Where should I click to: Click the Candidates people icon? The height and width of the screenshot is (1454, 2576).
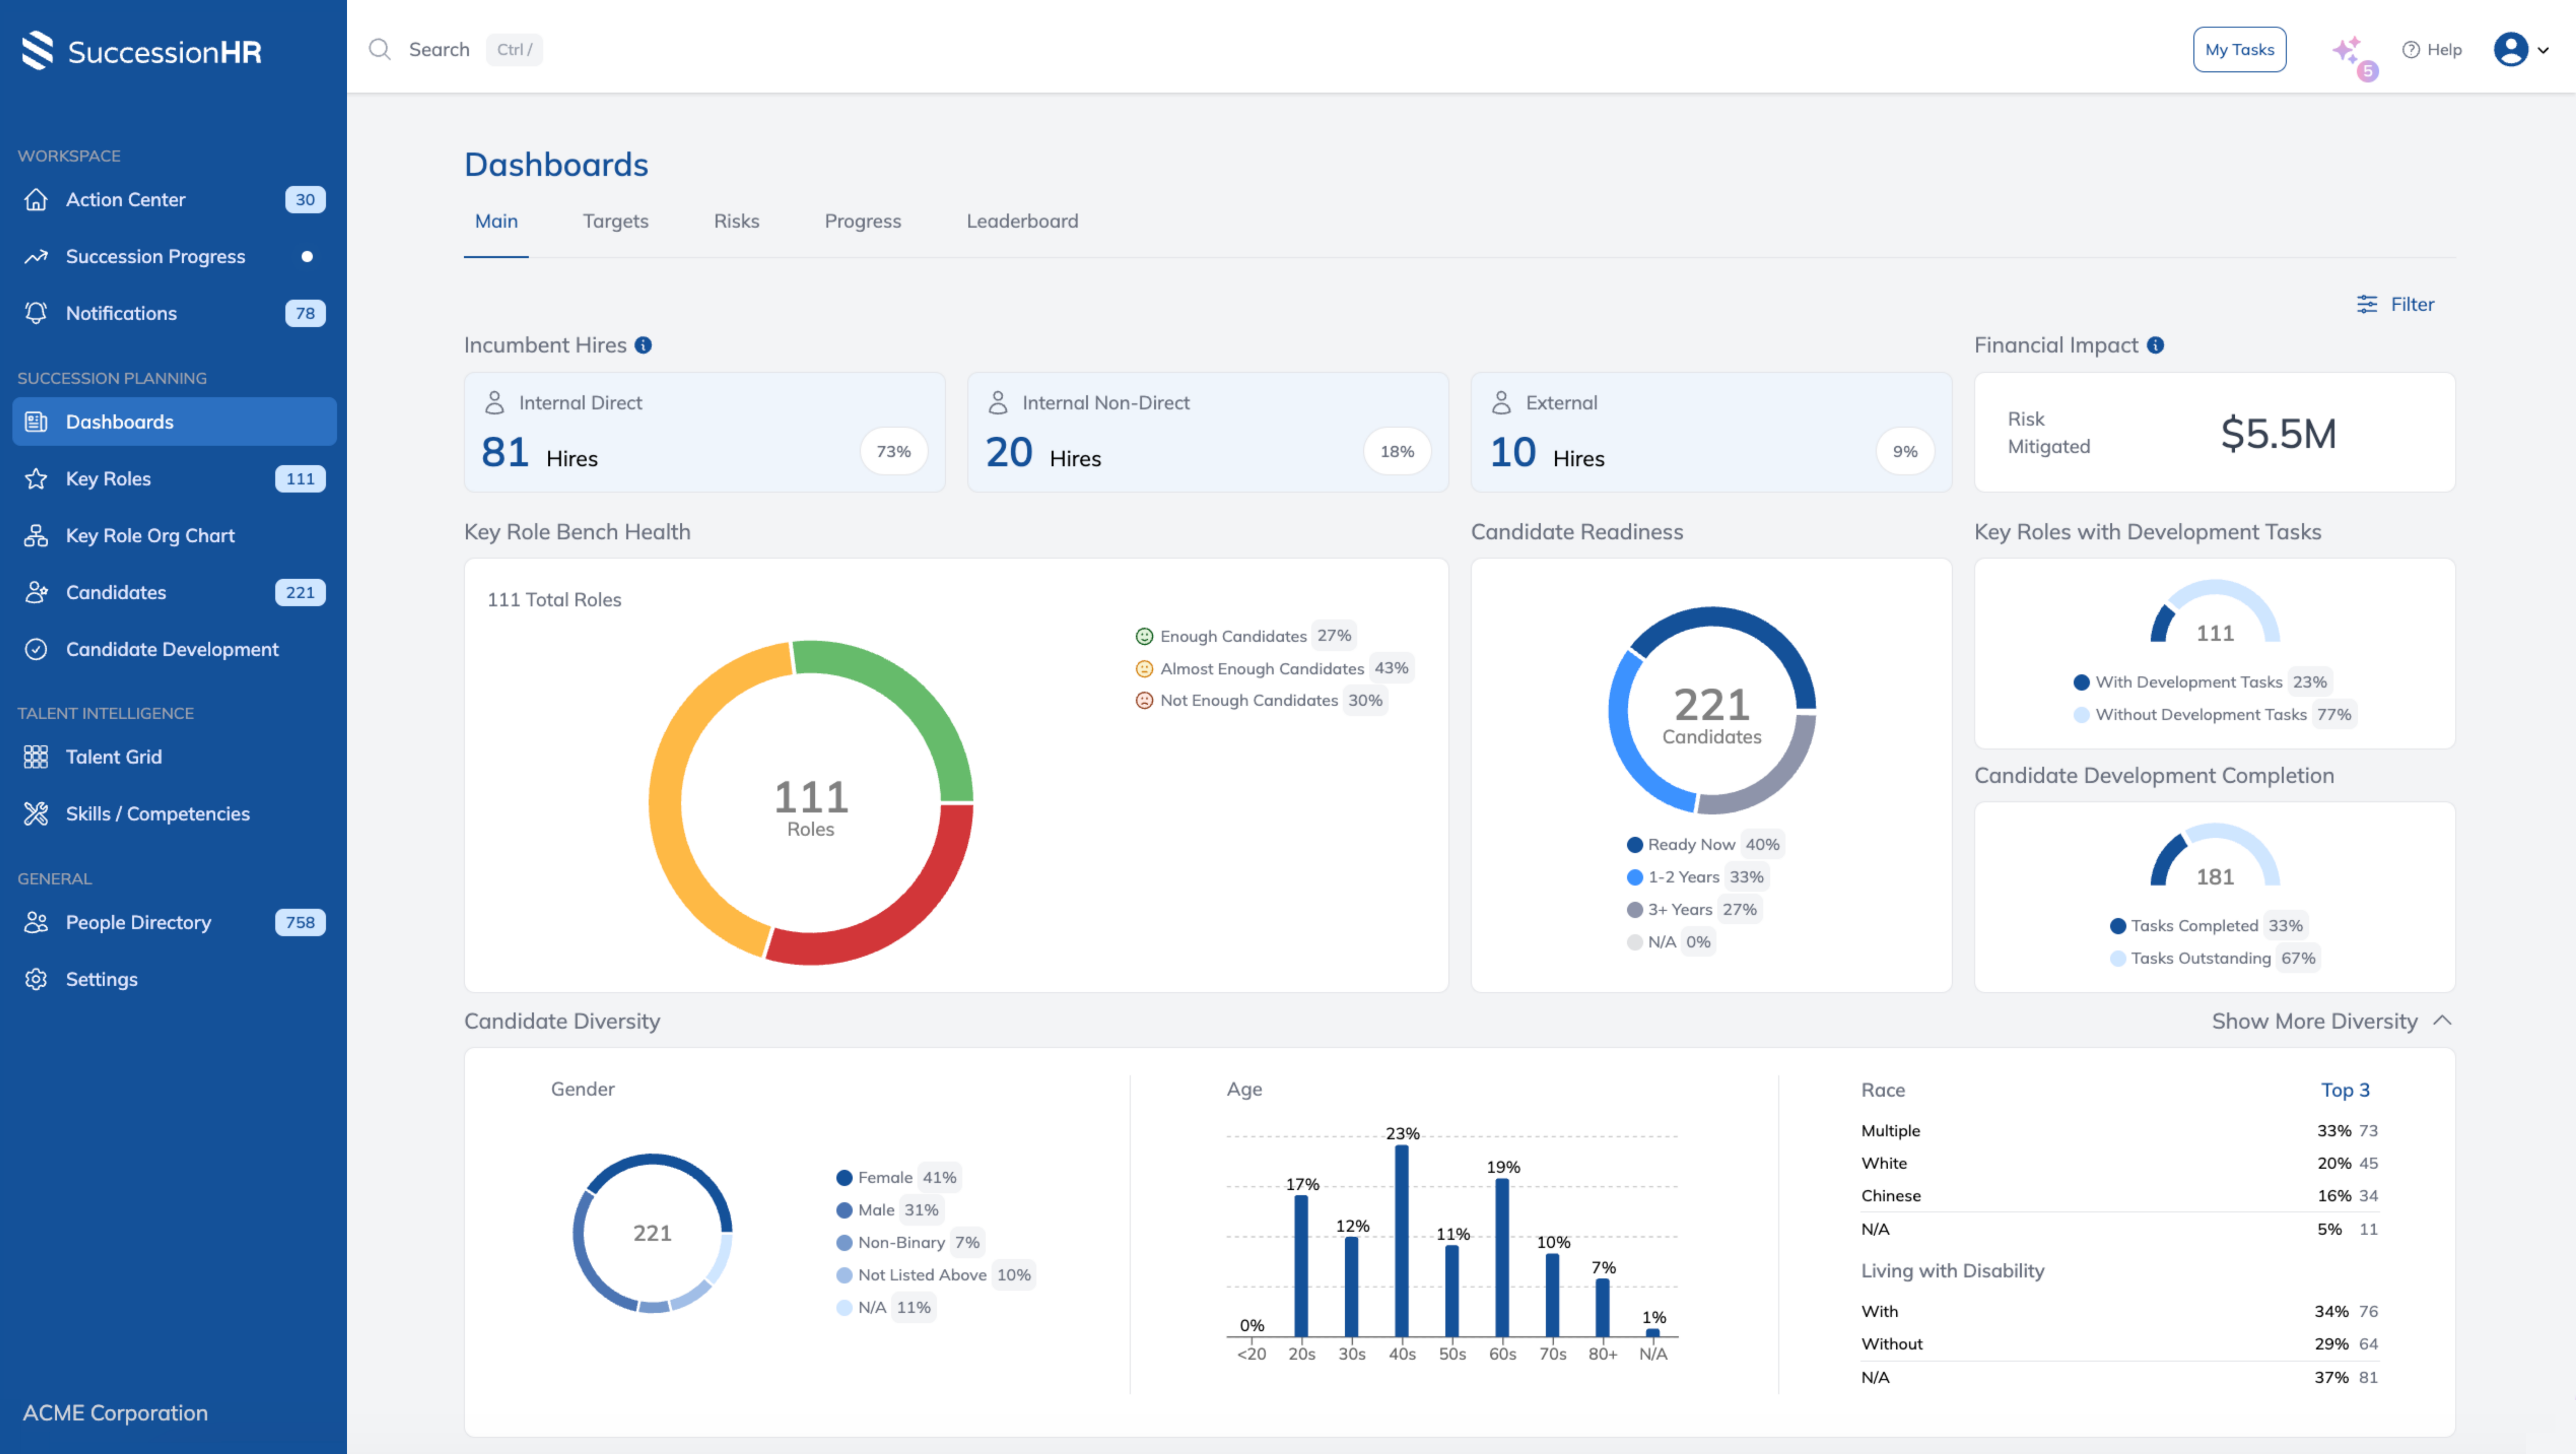tap(36, 592)
